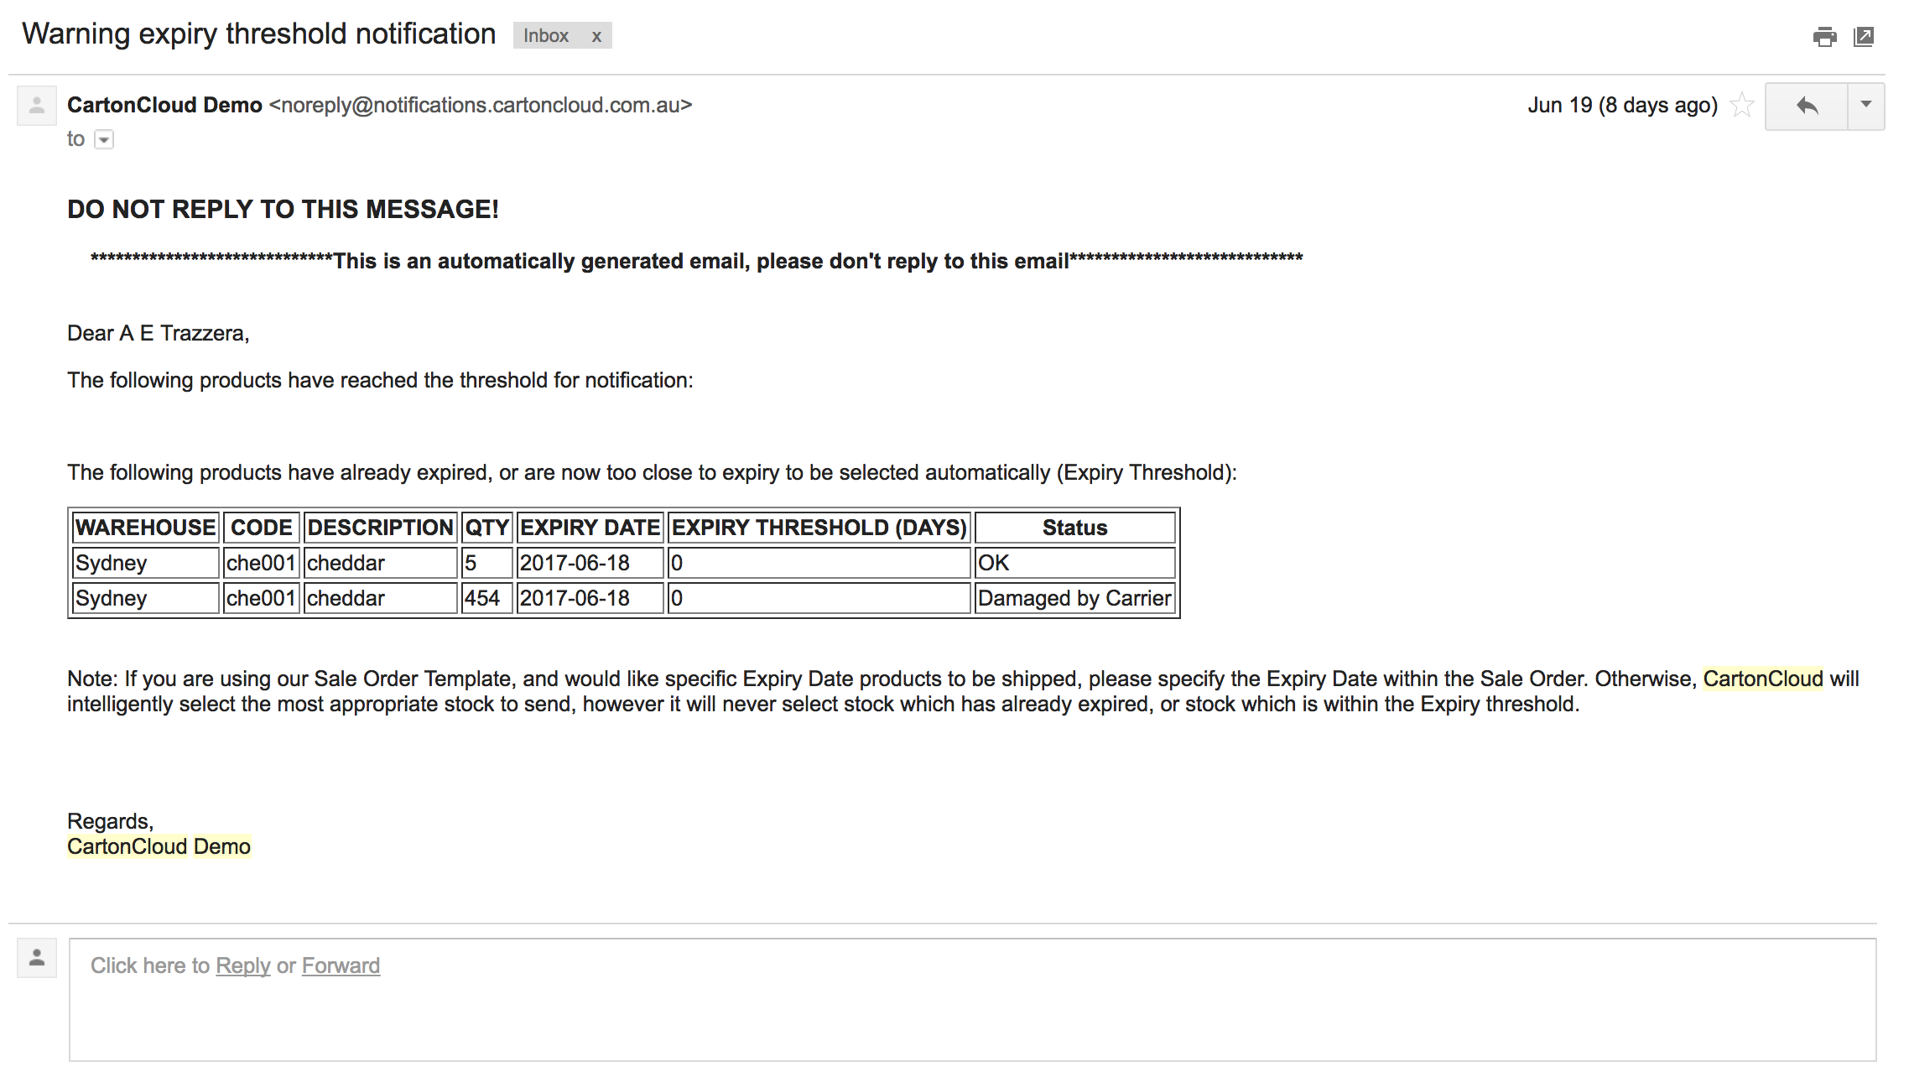
Task: Click the 'Damaged by Carrier' status cell
Action: 1074,598
